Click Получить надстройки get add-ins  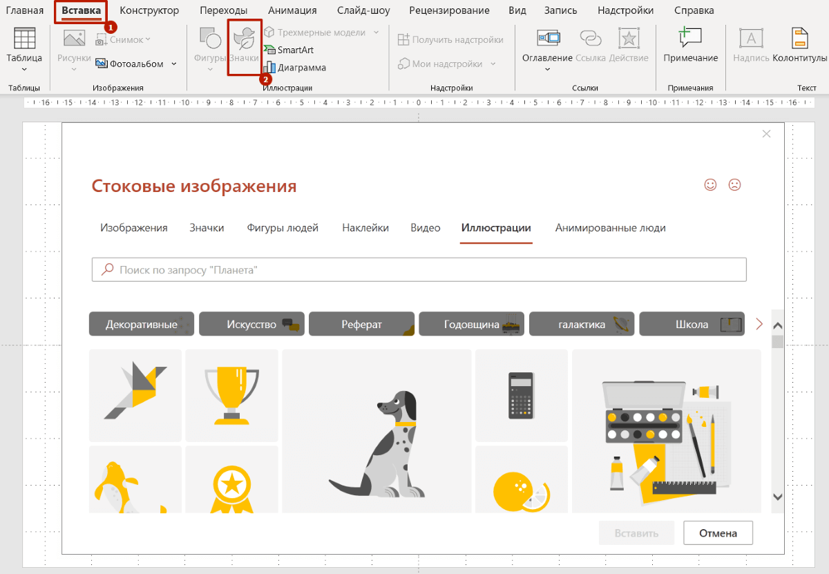[x=450, y=40]
